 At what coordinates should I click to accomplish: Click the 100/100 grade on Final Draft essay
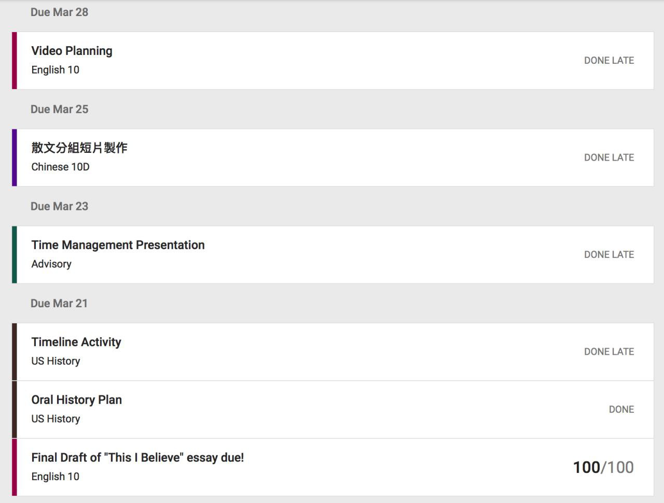click(603, 467)
